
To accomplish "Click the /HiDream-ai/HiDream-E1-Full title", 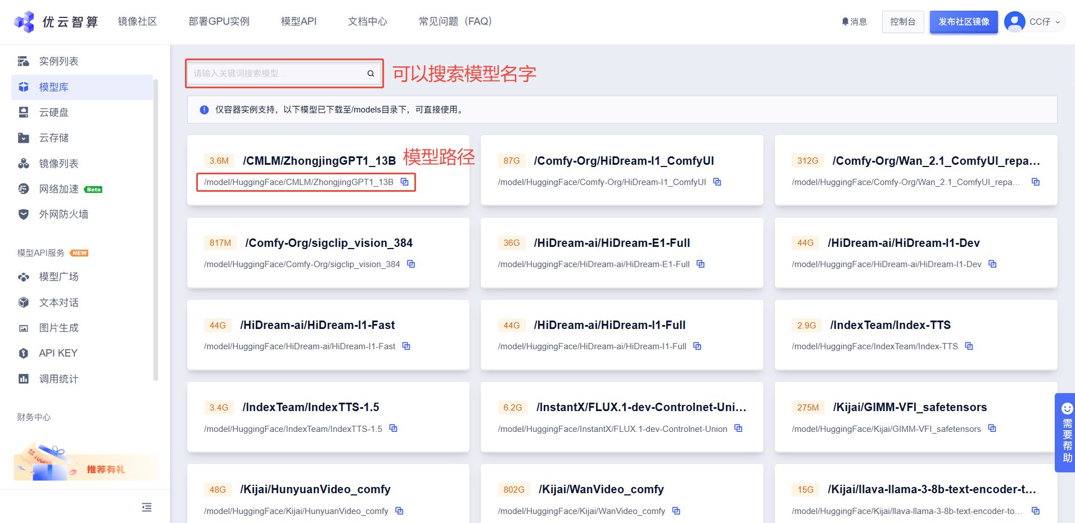I will pos(612,243).
